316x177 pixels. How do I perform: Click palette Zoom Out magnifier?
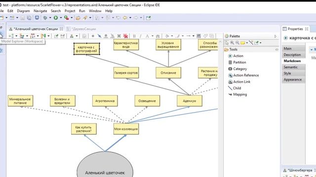(x=237, y=43)
